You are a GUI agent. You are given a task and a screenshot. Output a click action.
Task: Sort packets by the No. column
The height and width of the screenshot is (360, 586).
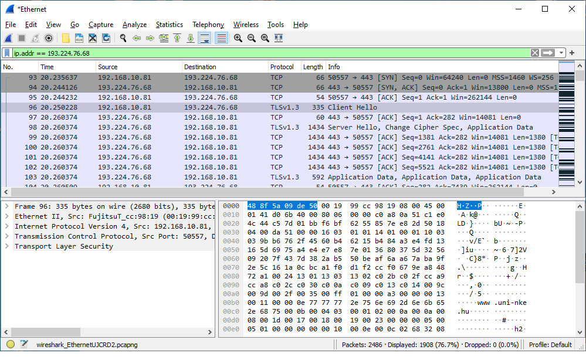19,67
